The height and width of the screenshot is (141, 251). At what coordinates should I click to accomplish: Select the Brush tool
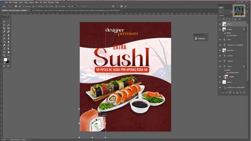pyautogui.click(x=4, y=35)
